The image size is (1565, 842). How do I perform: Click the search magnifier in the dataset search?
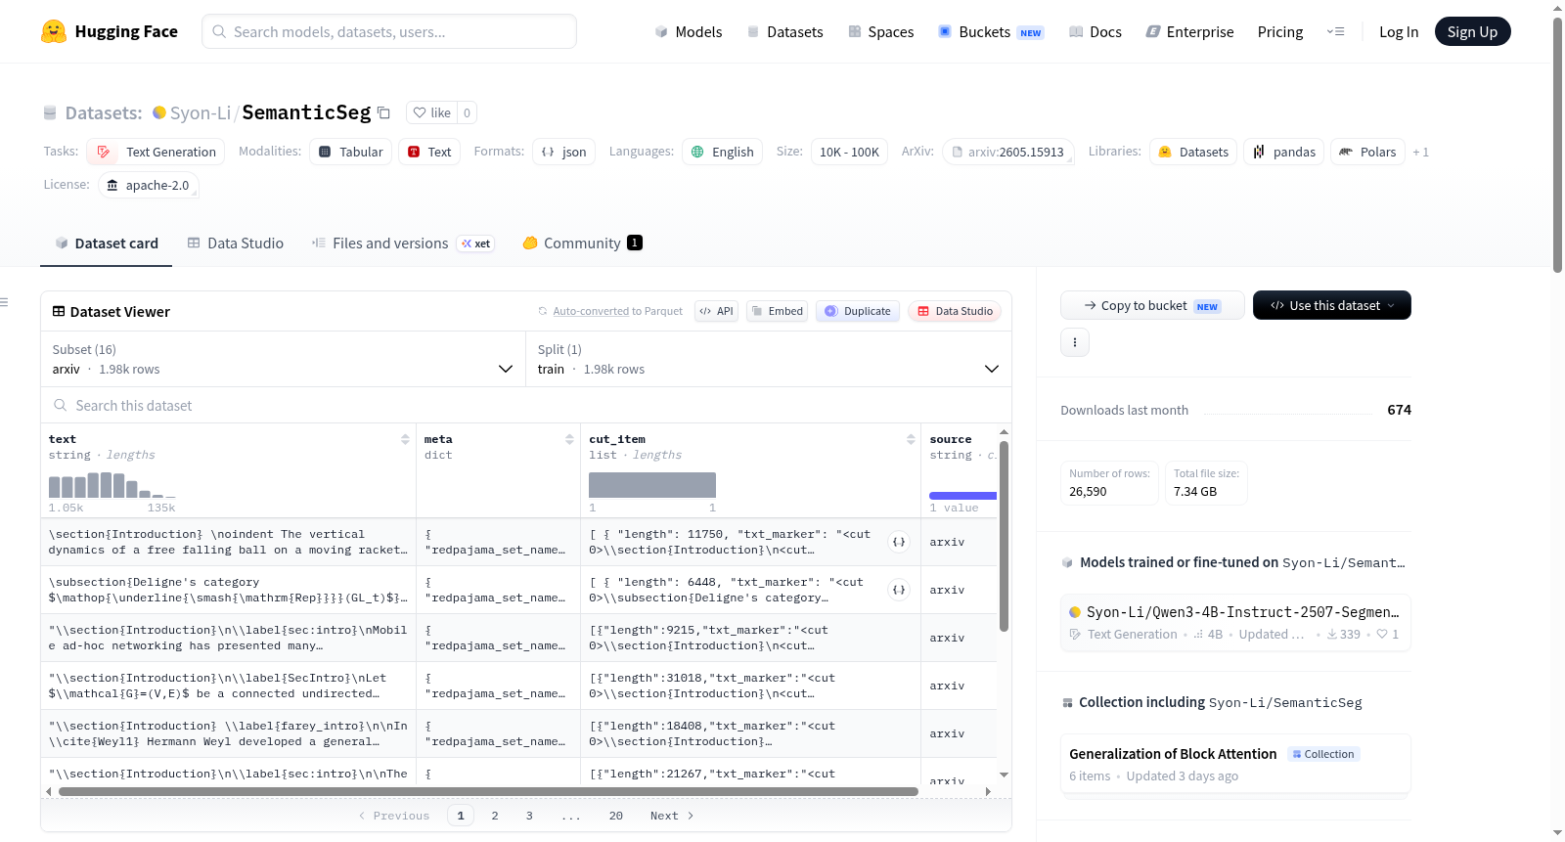[61, 406]
